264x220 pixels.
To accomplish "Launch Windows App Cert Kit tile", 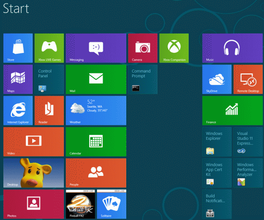I will point(217,173).
